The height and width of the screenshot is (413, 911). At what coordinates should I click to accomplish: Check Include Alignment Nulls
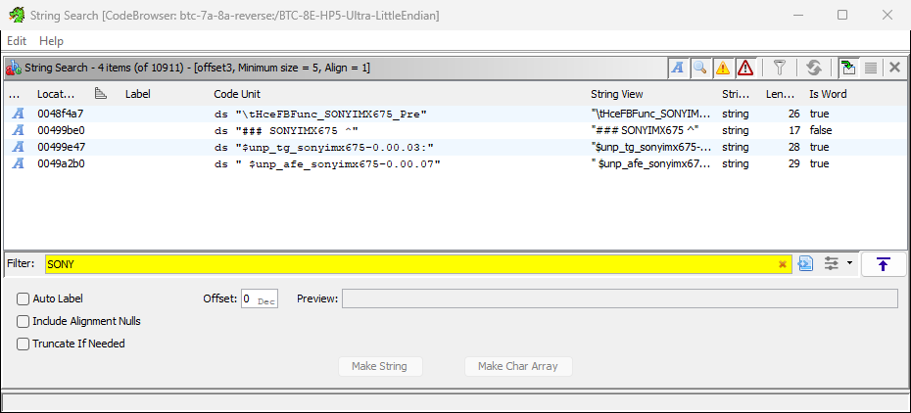point(24,321)
